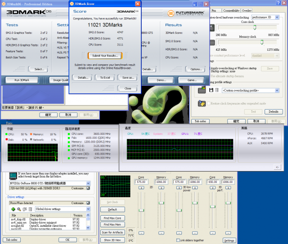Image resolution: width=288 pixels, height=244 pixels.
Task: Decrease 3D perf Memory with minus button
Action: click(228, 233)
